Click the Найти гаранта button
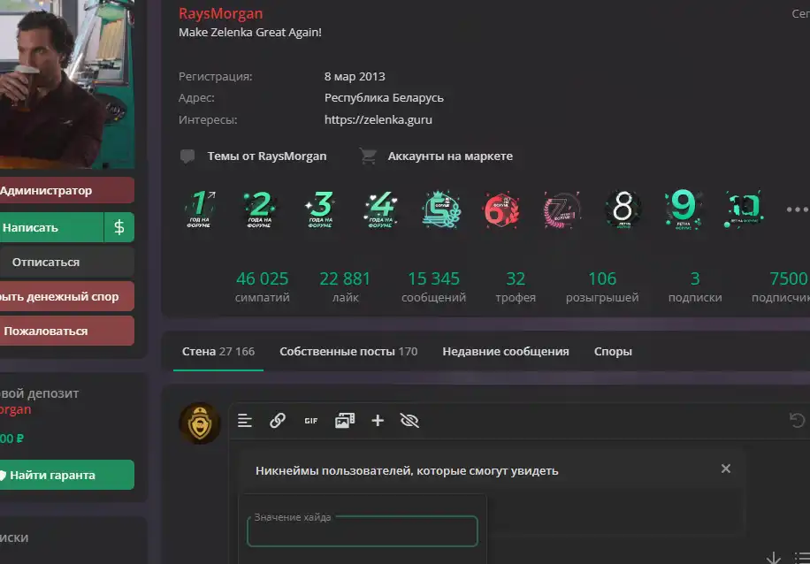 point(67,475)
